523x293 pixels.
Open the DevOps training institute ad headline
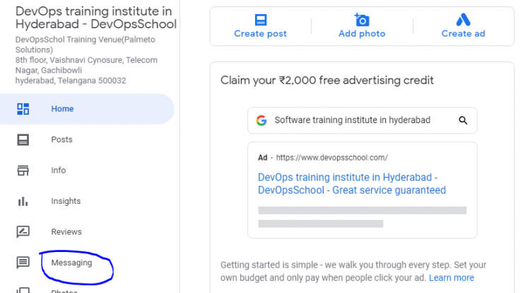click(x=352, y=183)
